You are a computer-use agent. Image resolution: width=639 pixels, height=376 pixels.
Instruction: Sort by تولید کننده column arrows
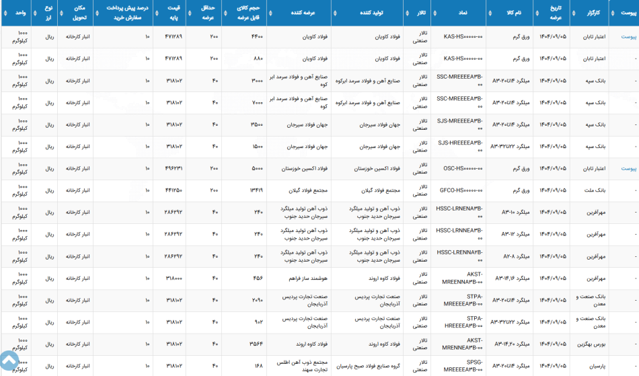tap(335, 13)
